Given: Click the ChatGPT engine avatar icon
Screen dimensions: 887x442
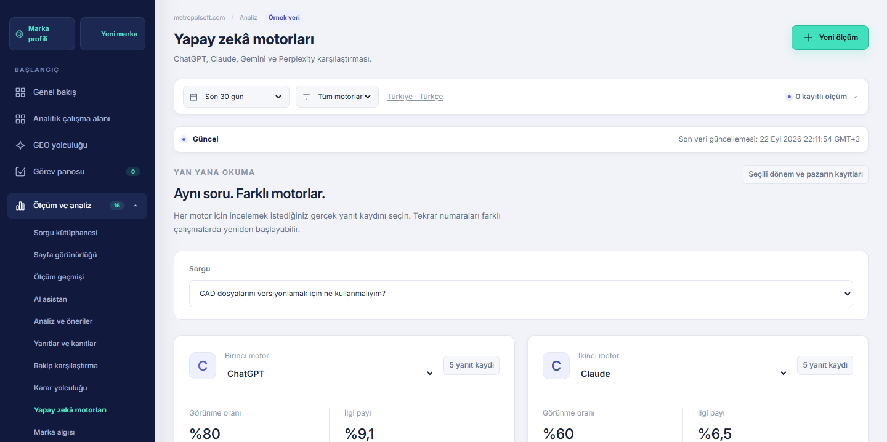Looking at the screenshot, I should [203, 366].
